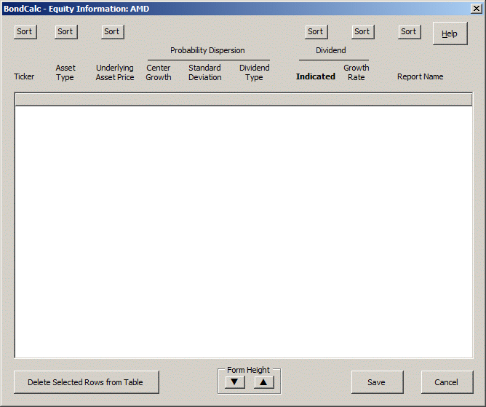Image resolution: width=486 pixels, height=407 pixels.
Task: Sort the table by Report Name
Action: click(x=409, y=31)
